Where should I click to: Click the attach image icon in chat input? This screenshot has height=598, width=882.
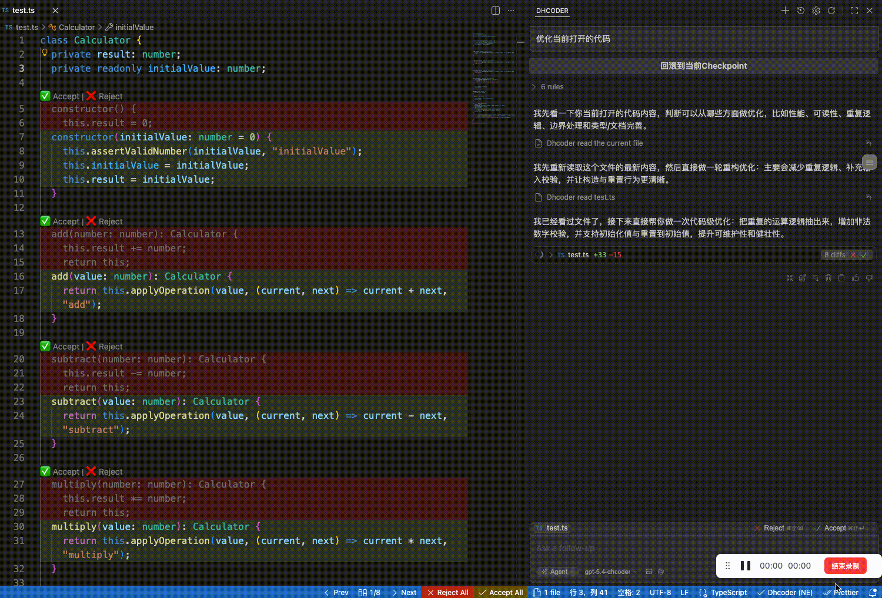(649, 572)
